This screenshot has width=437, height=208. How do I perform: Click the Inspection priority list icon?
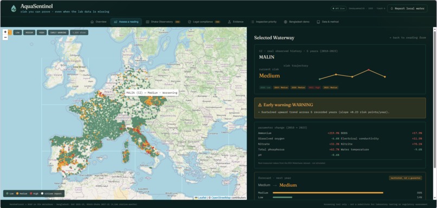pos(253,22)
